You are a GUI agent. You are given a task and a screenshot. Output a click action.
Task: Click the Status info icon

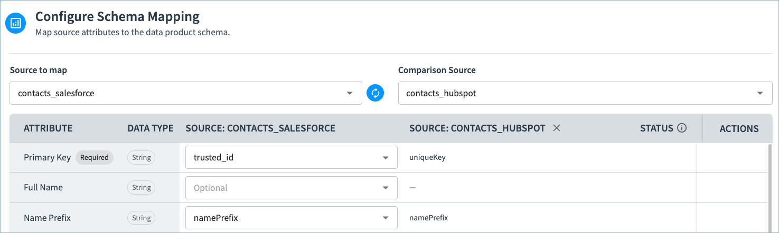[682, 128]
